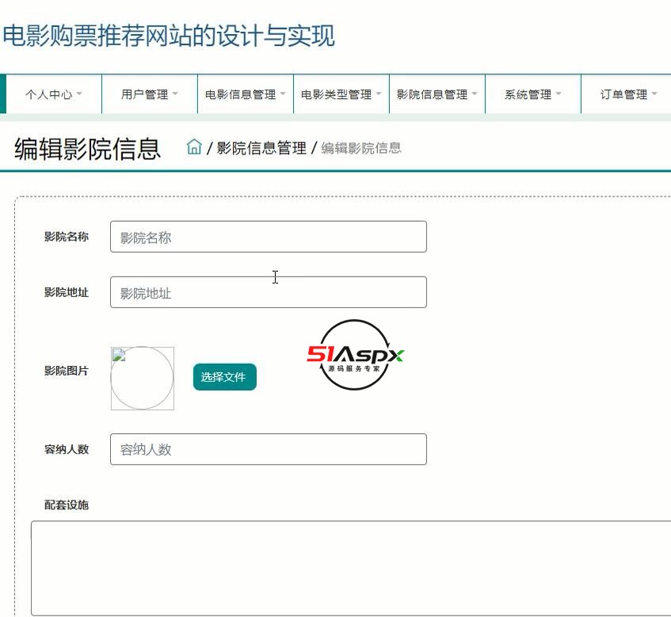
Task: Expand the 系统管理 dropdown arrow
Action: click(x=559, y=93)
